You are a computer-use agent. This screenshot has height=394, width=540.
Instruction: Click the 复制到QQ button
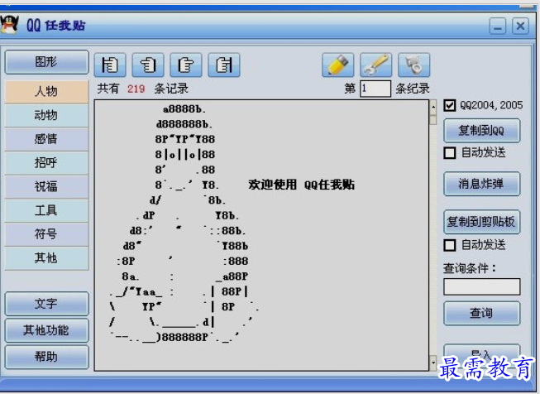481,131
